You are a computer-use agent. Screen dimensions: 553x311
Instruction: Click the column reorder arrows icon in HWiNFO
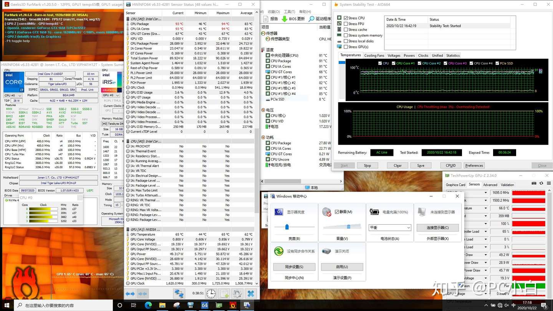(x=130, y=293)
